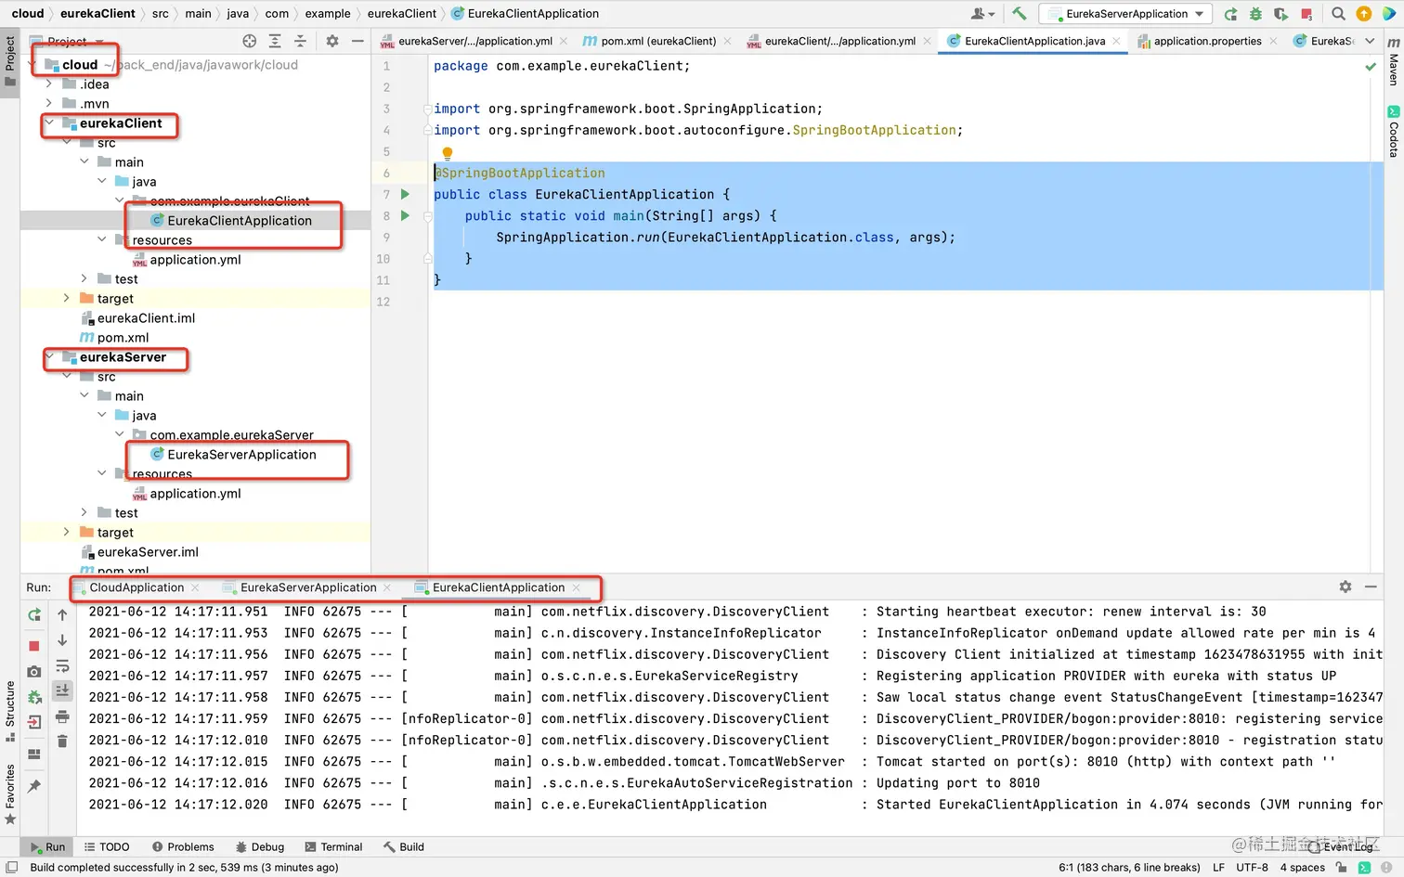
Task: Open Run panel settings gear
Action: click(x=1345, y=587)
